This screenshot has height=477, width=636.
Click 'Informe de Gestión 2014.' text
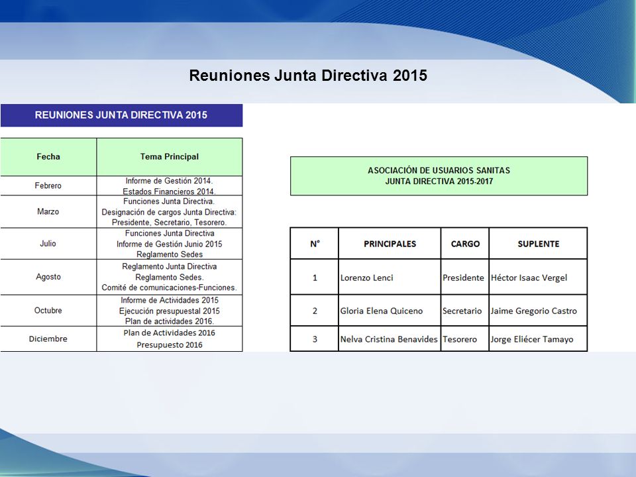(x=169, y=181)
